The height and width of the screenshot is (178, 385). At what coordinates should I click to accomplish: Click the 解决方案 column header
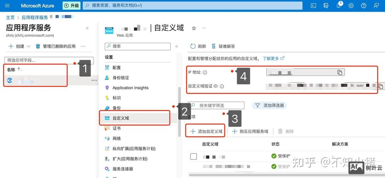coord(340,144)
